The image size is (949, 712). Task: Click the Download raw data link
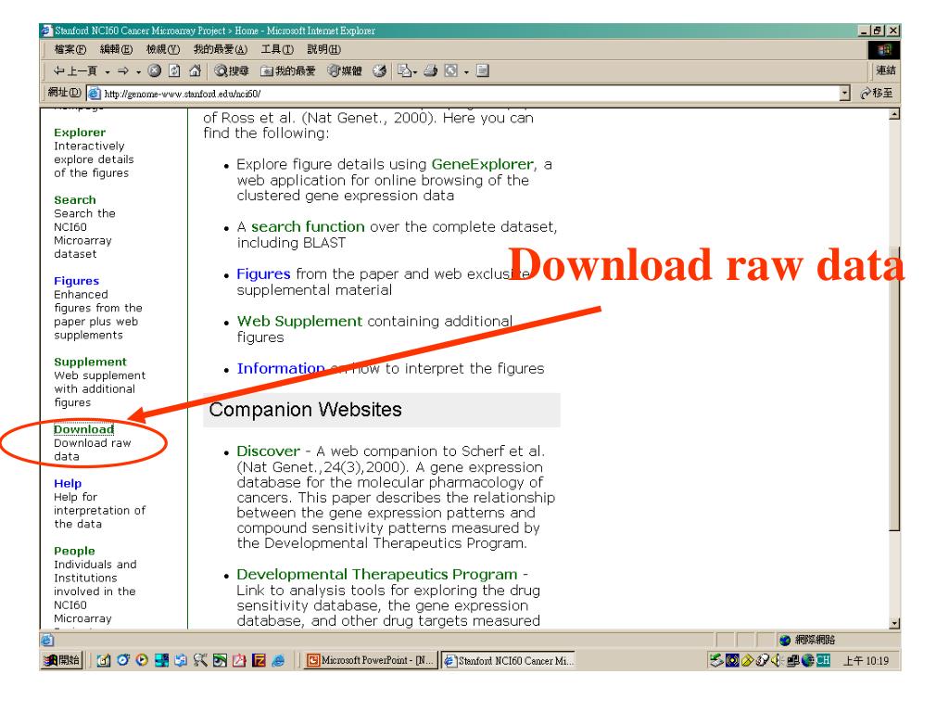coord(84,429)
